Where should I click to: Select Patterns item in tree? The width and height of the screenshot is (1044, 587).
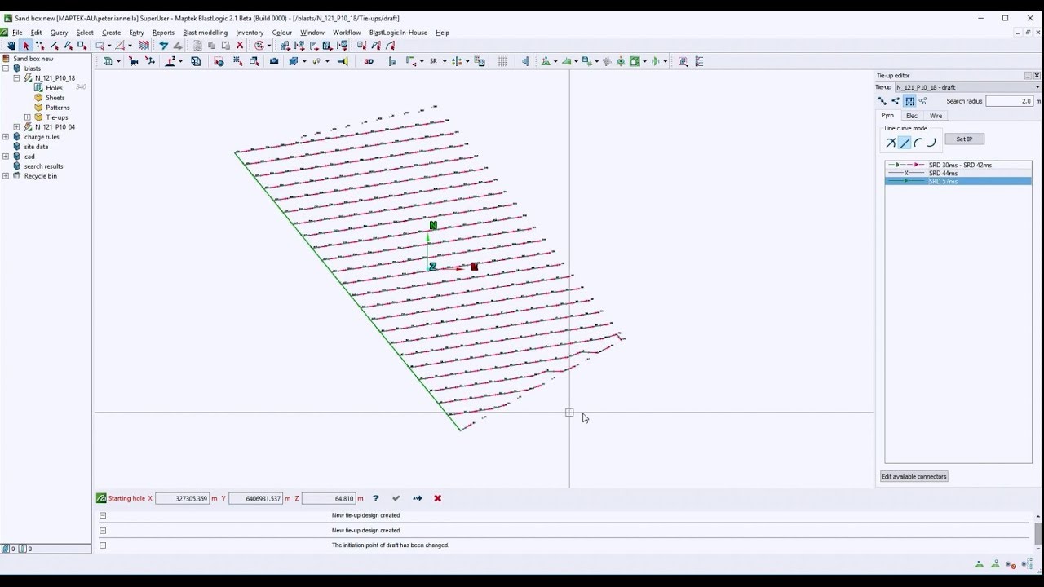pos(57,108)
